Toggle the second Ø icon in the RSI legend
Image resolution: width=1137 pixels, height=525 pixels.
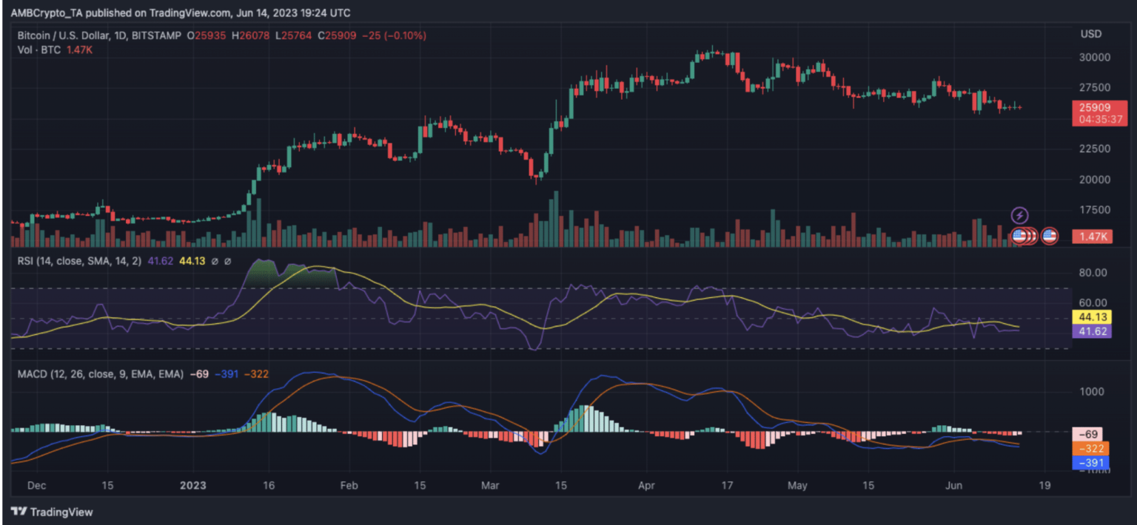coord(228,260)
